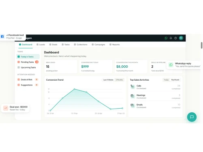This screenshot has height=152, width=203.
Task: Click the Meetings activity icon
Action: (x=133, y=96)
